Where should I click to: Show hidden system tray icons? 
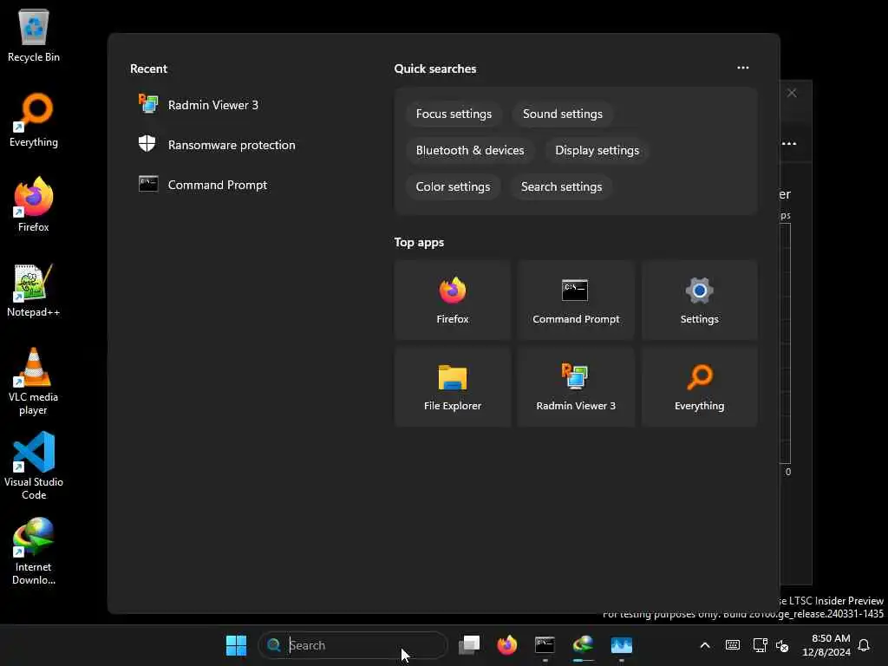[x=705, y=645]
